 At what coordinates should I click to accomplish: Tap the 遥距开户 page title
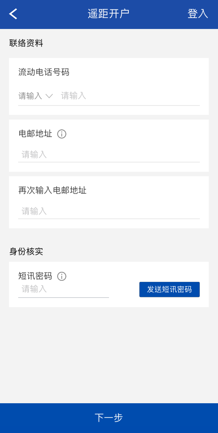[108, 14]
